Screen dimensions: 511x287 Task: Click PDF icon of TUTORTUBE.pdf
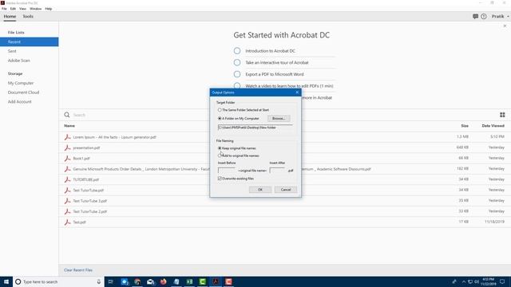[x=67, y=179]
